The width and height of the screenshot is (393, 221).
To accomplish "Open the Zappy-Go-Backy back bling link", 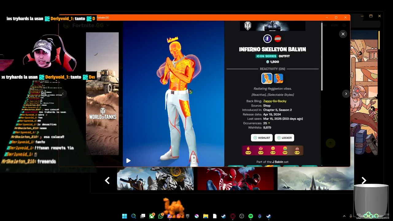I will 275,101.
